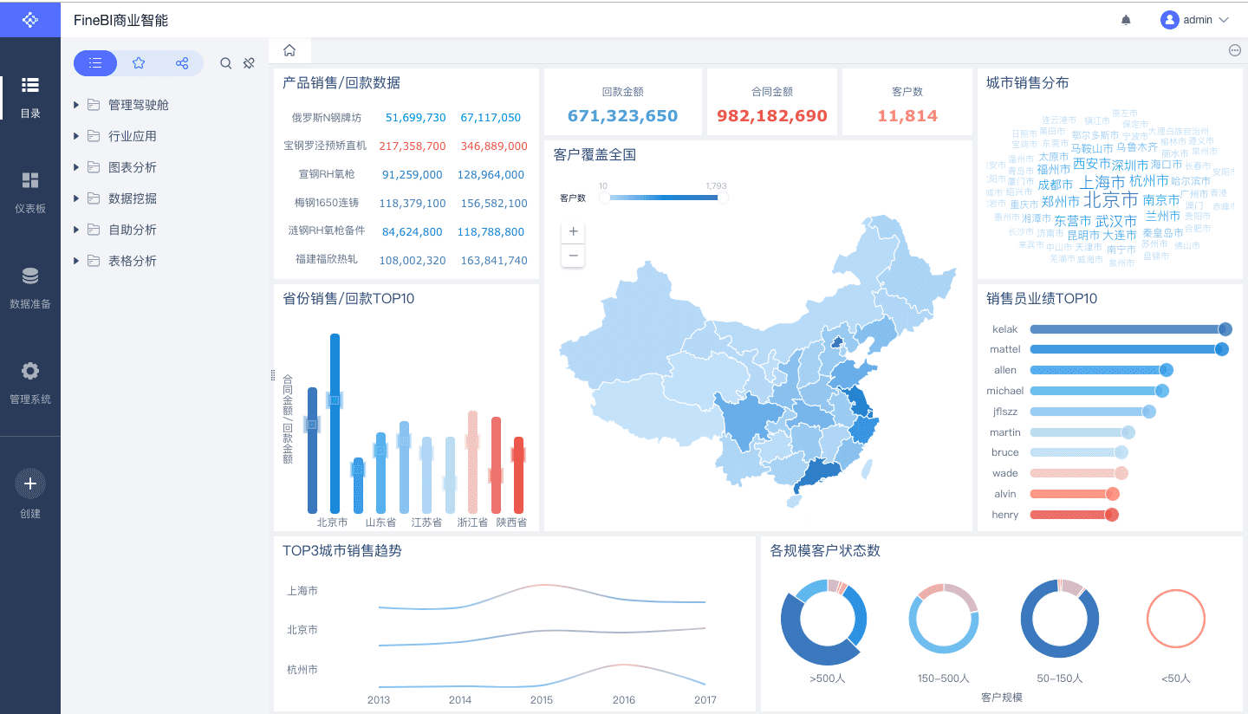Screen dimensions: 1248x714
Task: Open notifications bell
Action: click(x=1126, y=20)
